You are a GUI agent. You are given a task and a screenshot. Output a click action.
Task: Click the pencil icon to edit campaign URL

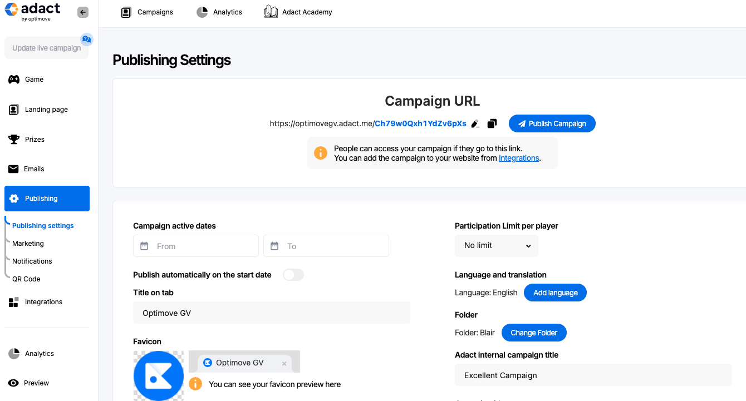point(475,124)
